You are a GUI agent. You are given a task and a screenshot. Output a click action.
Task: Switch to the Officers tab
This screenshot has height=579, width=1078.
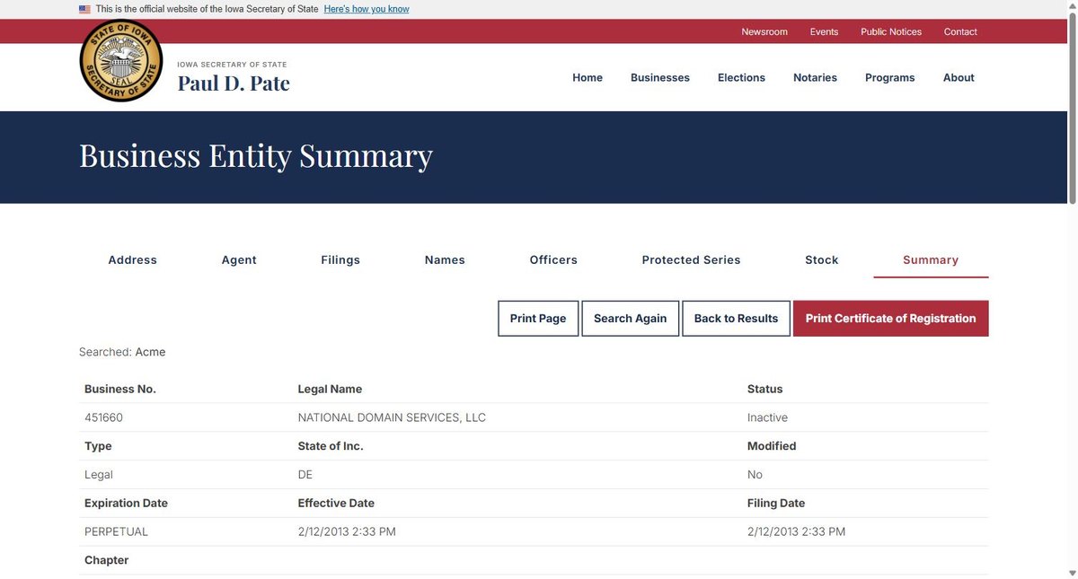tap(553, 260)
